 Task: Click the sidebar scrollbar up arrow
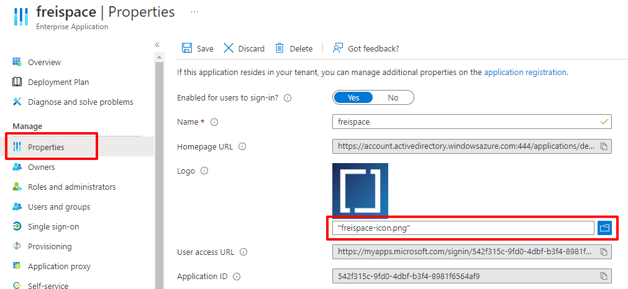click(x=160, y=58)
